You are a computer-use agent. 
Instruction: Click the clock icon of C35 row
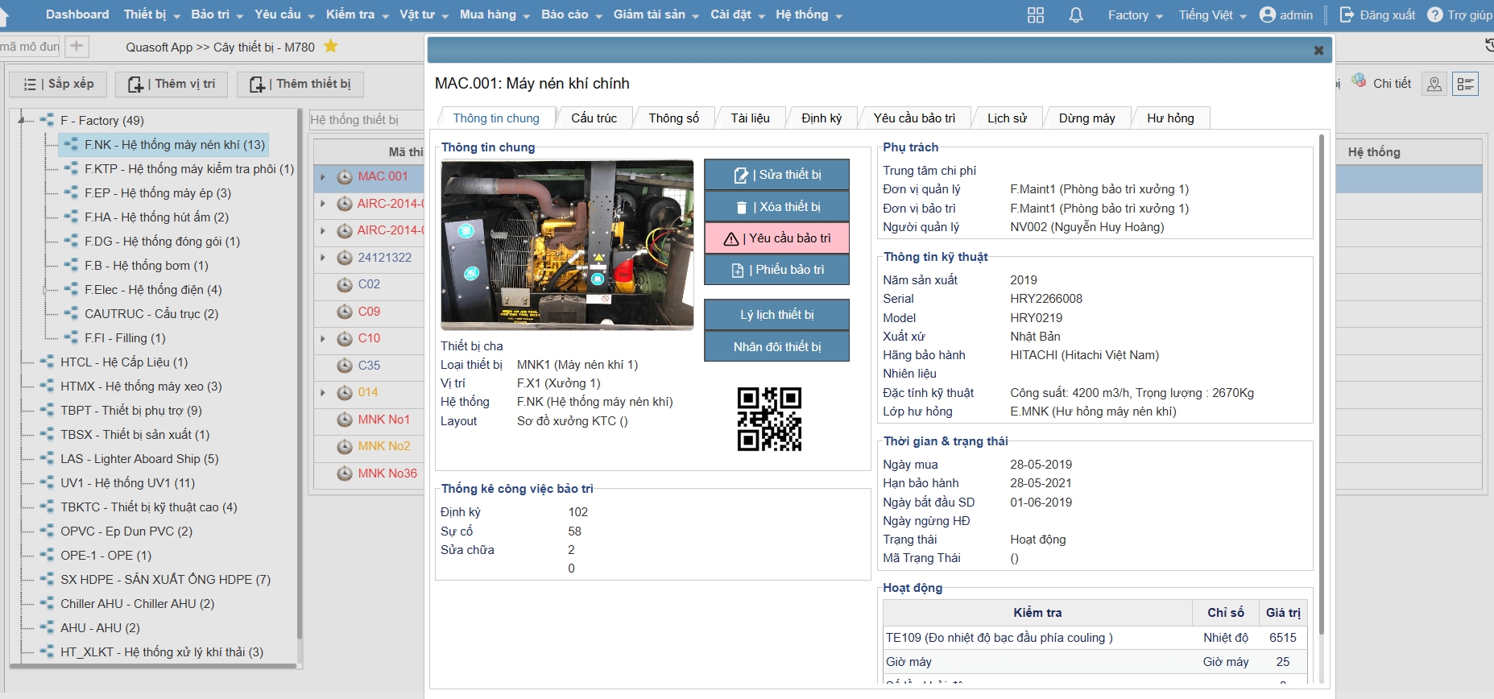click(345, 366)
